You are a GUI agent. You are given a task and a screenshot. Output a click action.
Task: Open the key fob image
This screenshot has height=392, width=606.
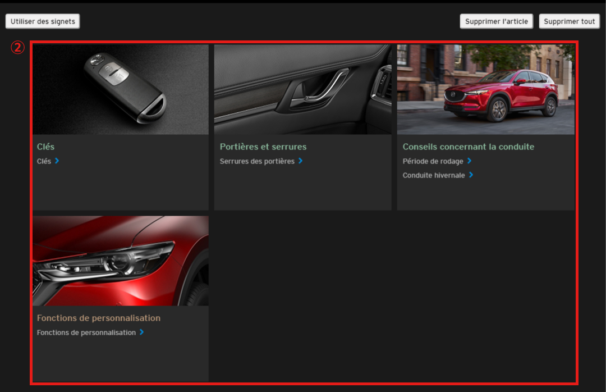121,89
